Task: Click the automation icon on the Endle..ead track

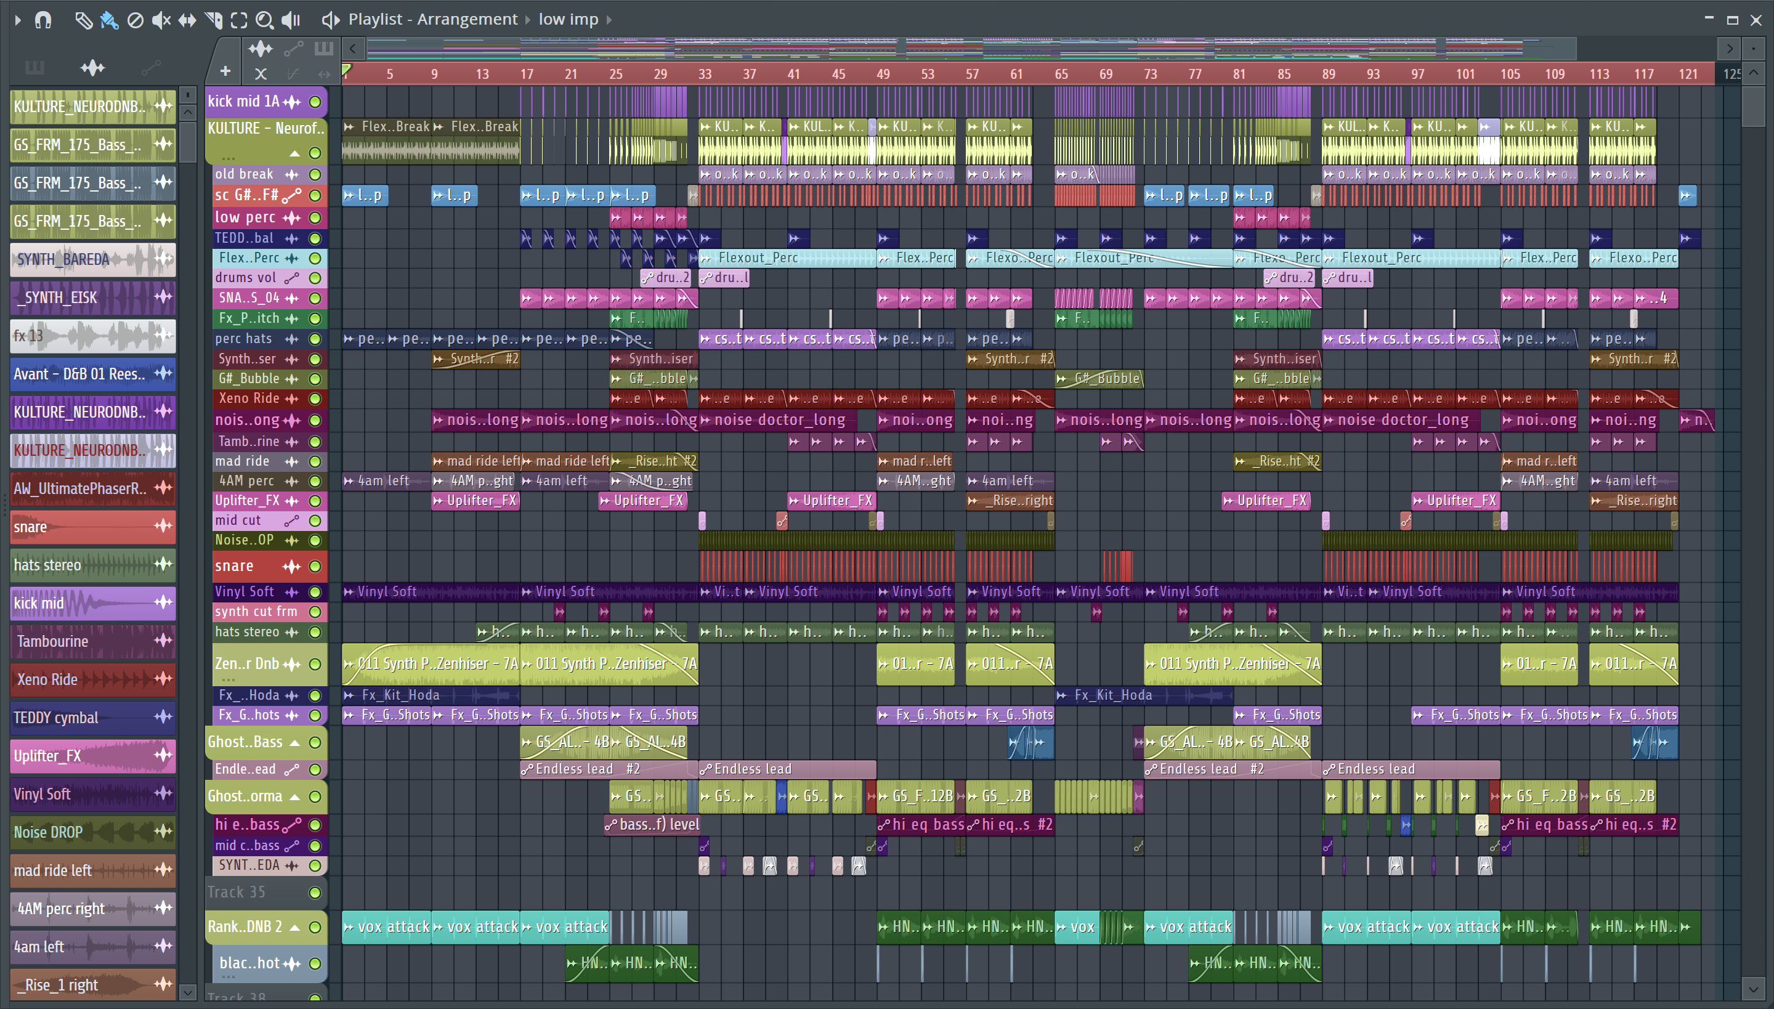Action: pyautogui.click(x=292, y=769)
